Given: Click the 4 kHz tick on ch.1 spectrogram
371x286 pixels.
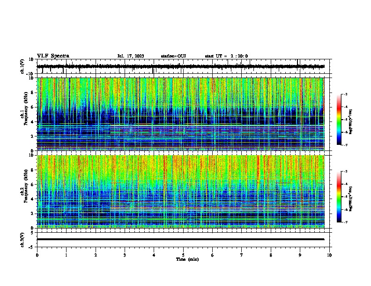Looking at the screenshot, I should click(32, 122).
